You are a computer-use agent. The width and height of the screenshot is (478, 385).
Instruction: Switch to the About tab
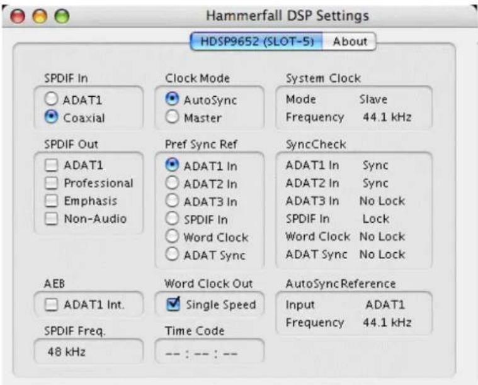click(350, 42)
